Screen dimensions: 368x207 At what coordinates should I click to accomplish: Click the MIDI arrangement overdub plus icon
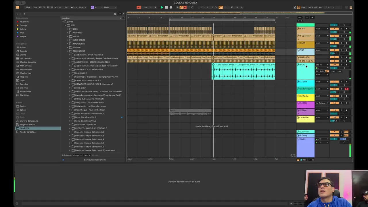pos(177,7)
